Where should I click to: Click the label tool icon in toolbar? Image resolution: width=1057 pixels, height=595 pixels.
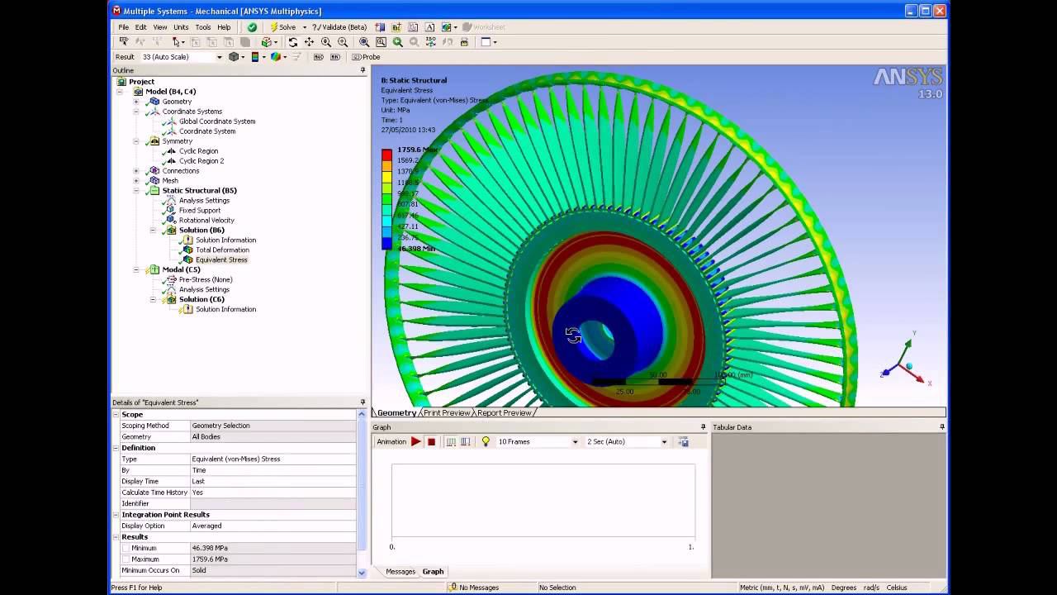click(124, 42)
